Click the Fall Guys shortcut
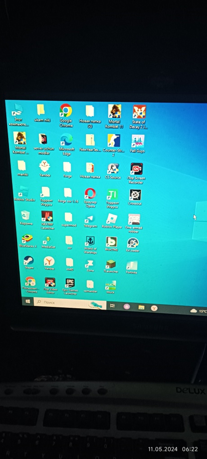 tap(138, 144)
